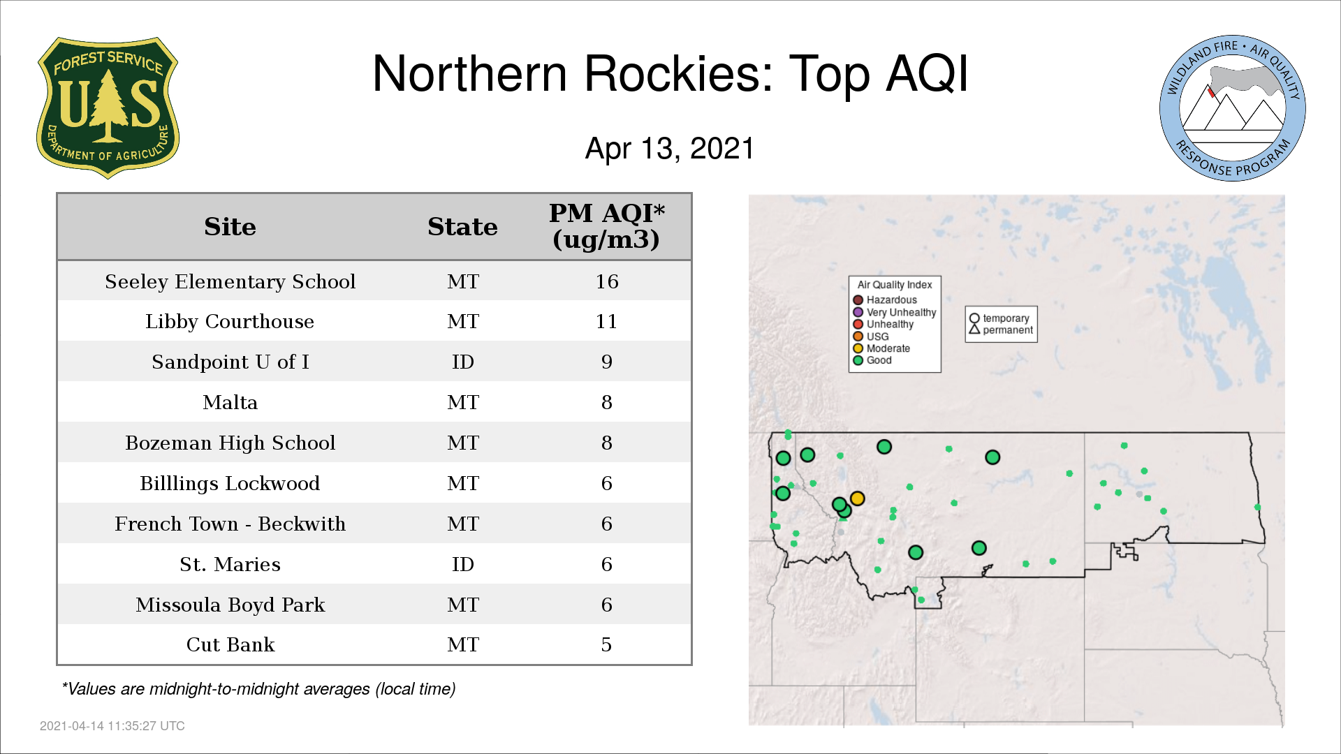Screen dimensions: 1341x754
Task: Select the Site column header
Action: click(x=230, y=227)
